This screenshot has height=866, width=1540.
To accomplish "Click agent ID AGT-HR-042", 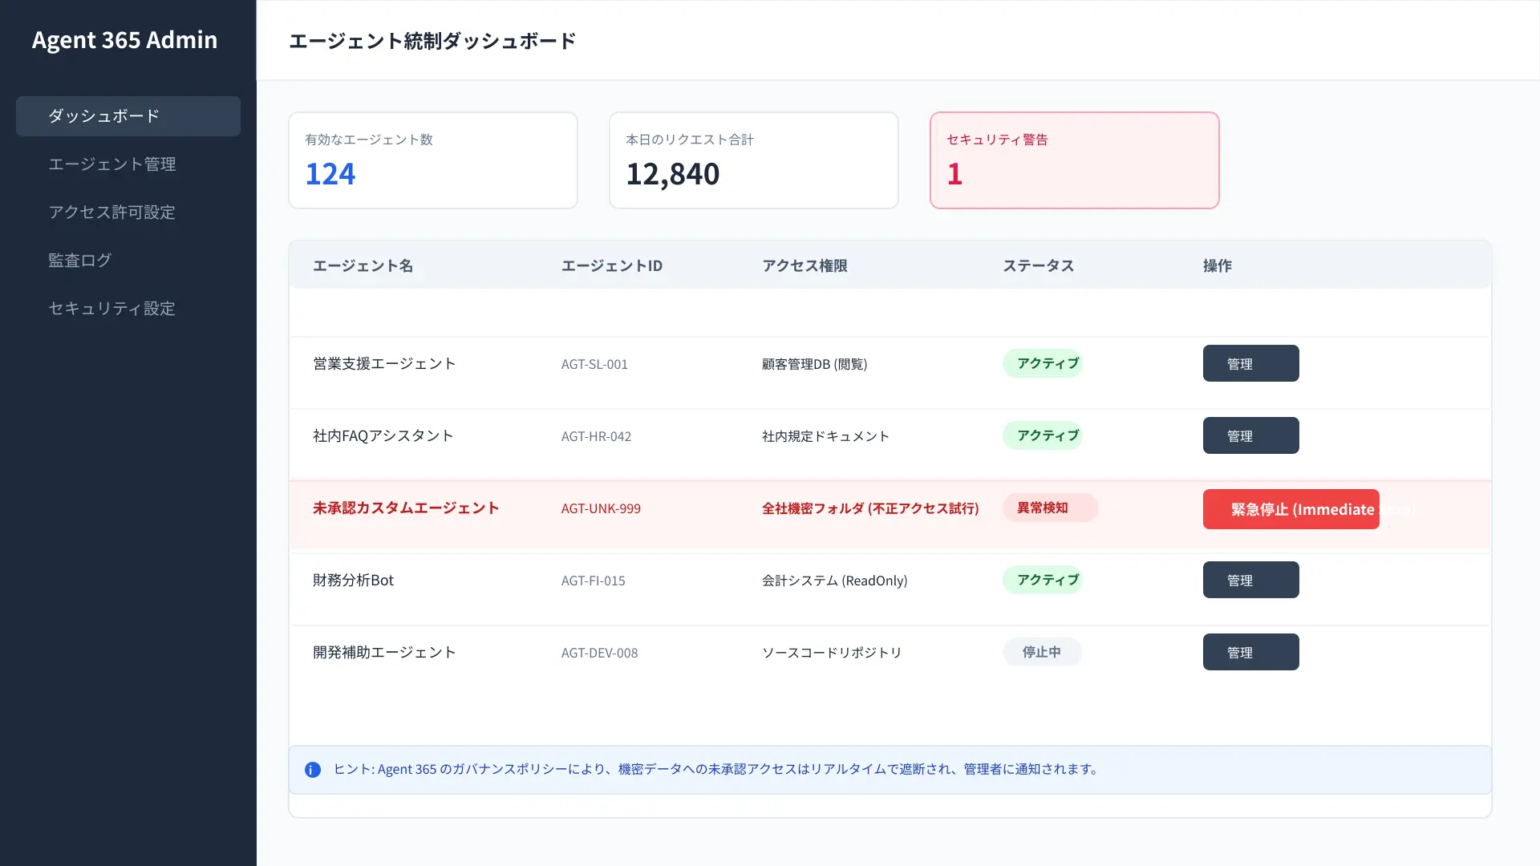I will click(x=596, y=436).
